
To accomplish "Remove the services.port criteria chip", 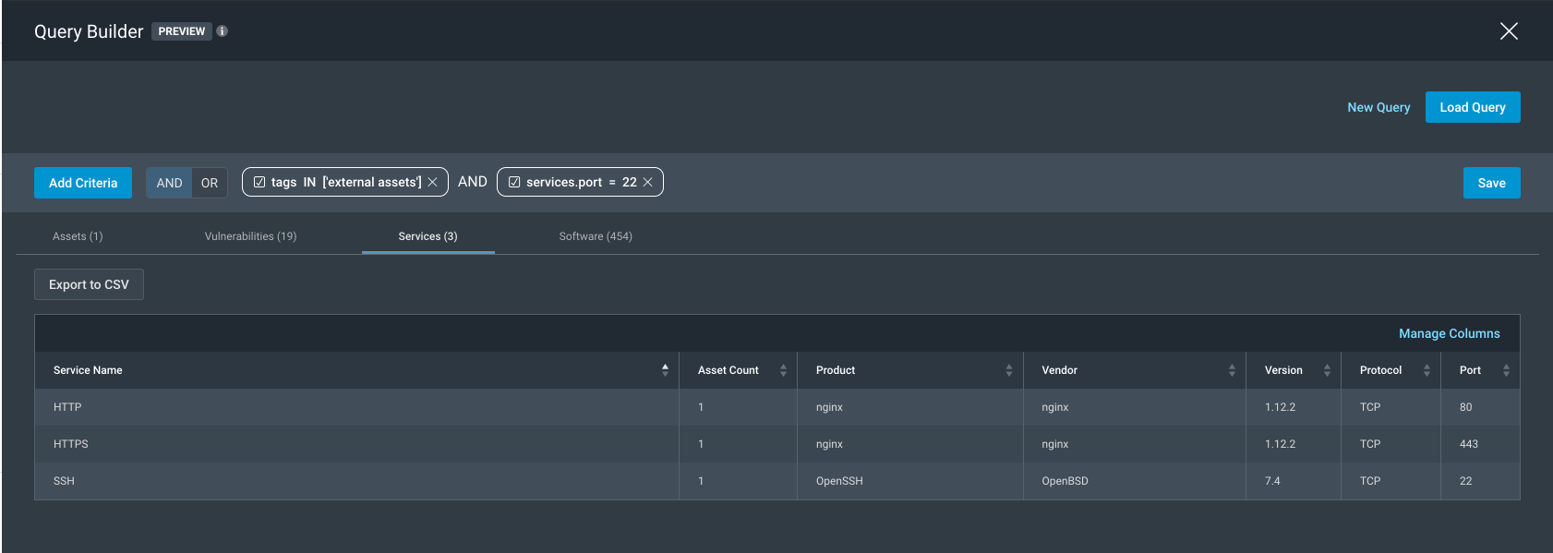I will 648,183.
